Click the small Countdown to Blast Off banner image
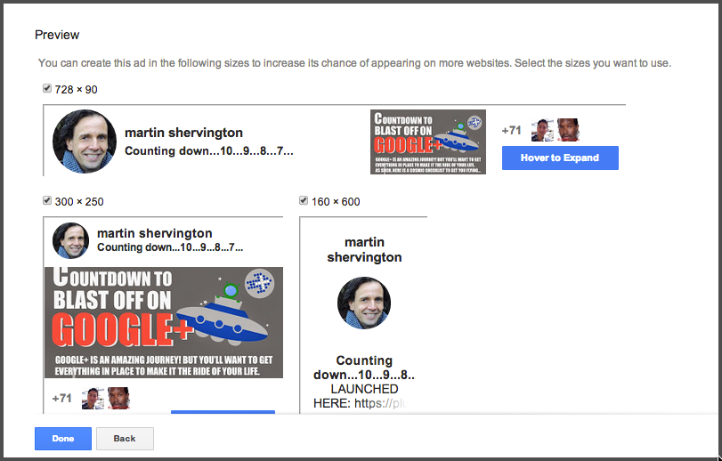The image size is (722, 461). (428, 142)
